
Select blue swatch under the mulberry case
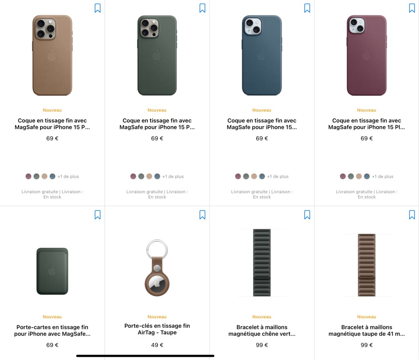click(367, 176)
